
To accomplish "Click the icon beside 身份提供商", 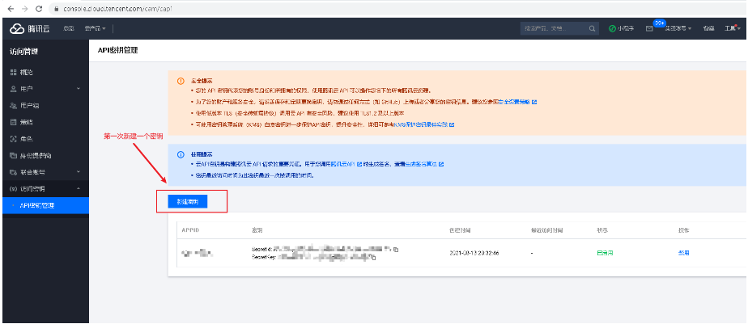I will (13, 155).
